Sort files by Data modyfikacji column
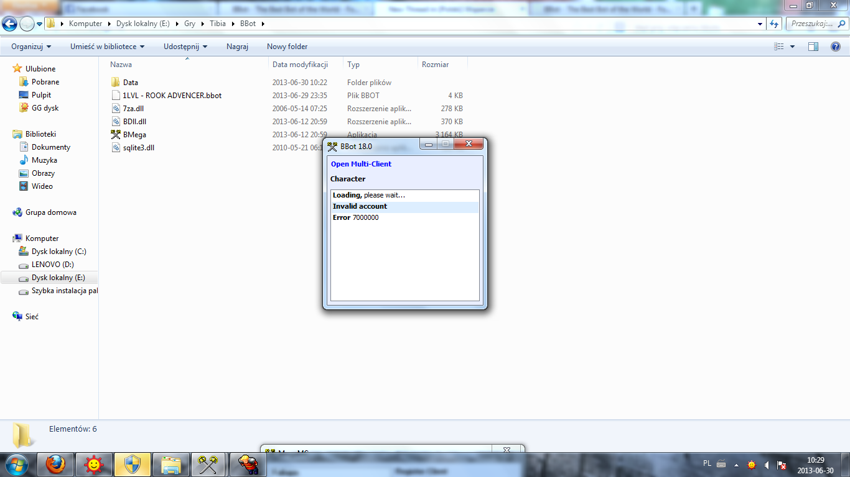This screenshot has width=850, height=477. click(300, 65)
